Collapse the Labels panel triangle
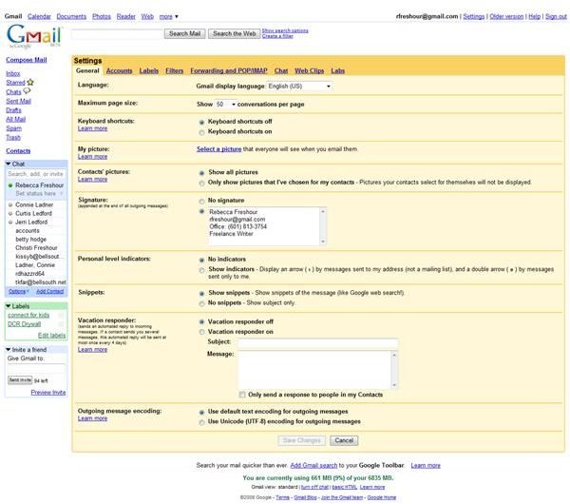 pyautogui.click(x=9, y=306)
